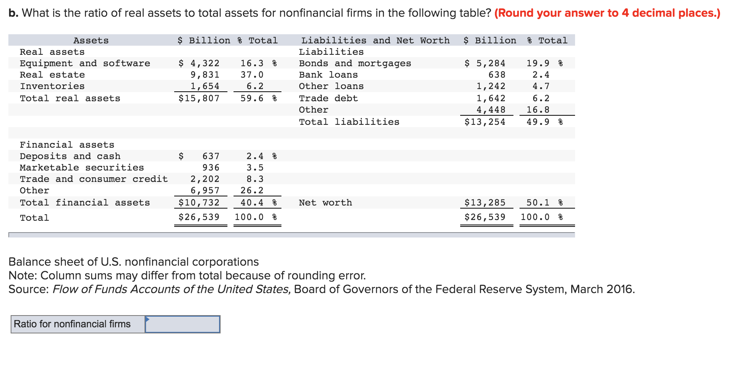Select the 'Total real assets' row label
750x373 pixels.
pos(70,98)
